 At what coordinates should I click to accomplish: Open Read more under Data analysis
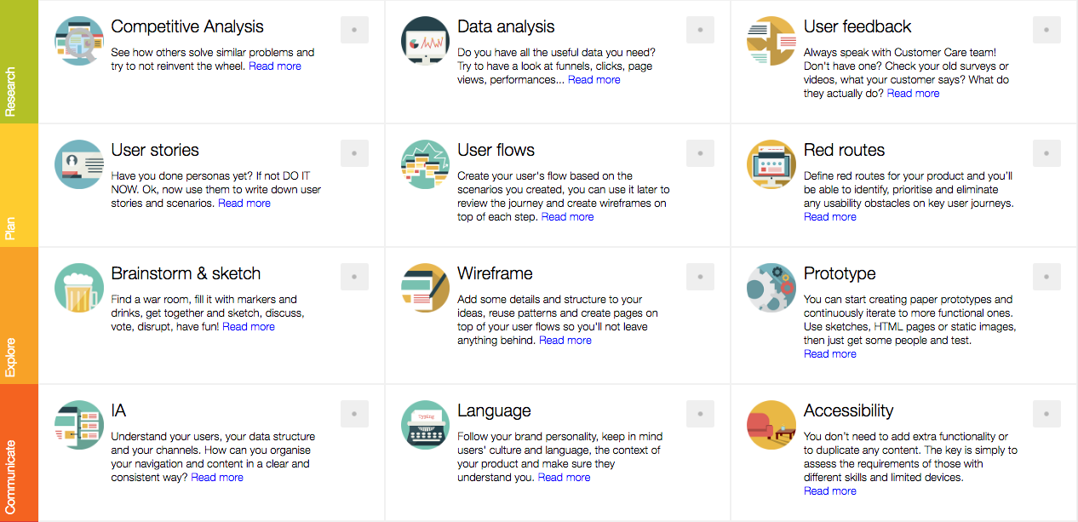(x=593, y=80)
